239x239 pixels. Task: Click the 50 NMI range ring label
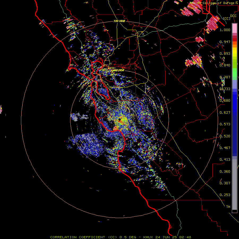click(119, 70)
